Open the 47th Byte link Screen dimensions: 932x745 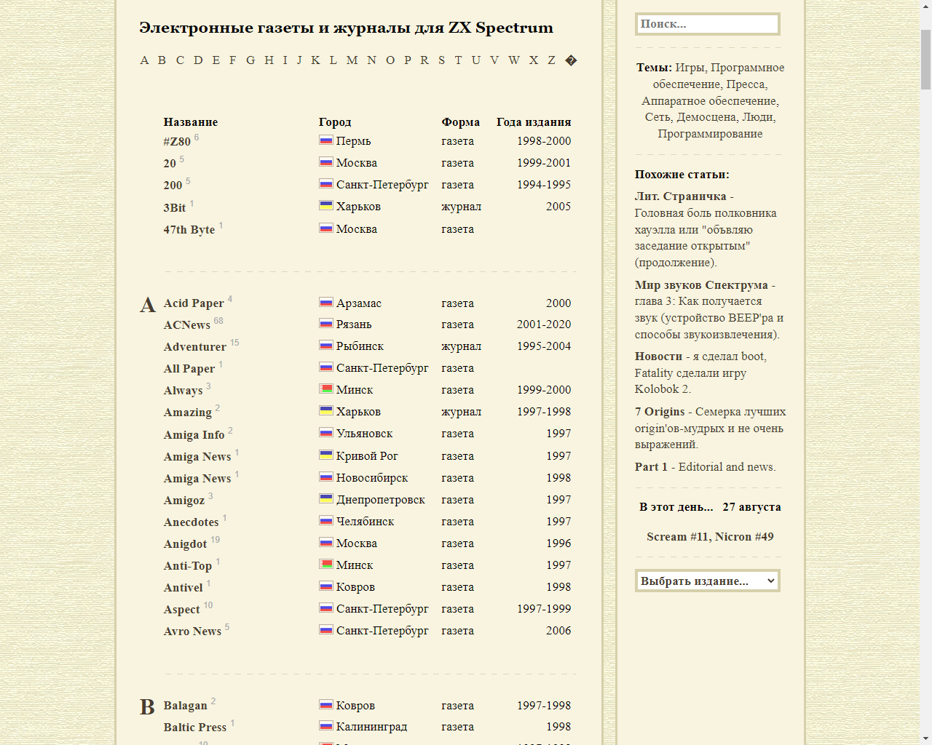(189, 230)
